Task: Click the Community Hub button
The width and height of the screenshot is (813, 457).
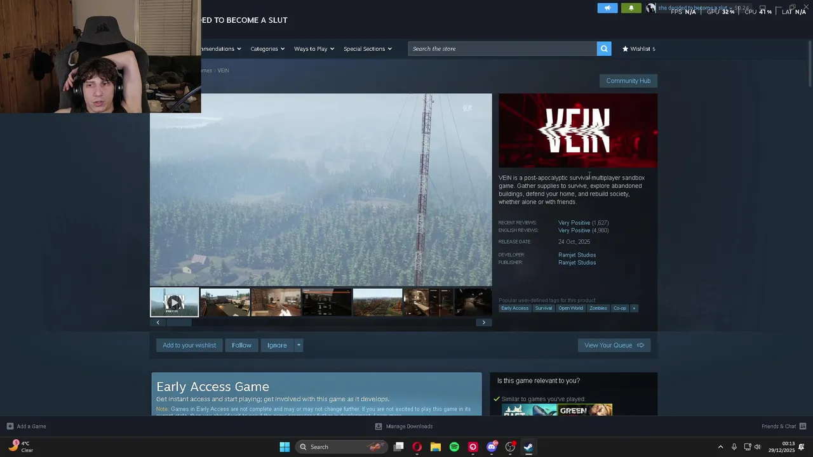Action: [628, 81]
